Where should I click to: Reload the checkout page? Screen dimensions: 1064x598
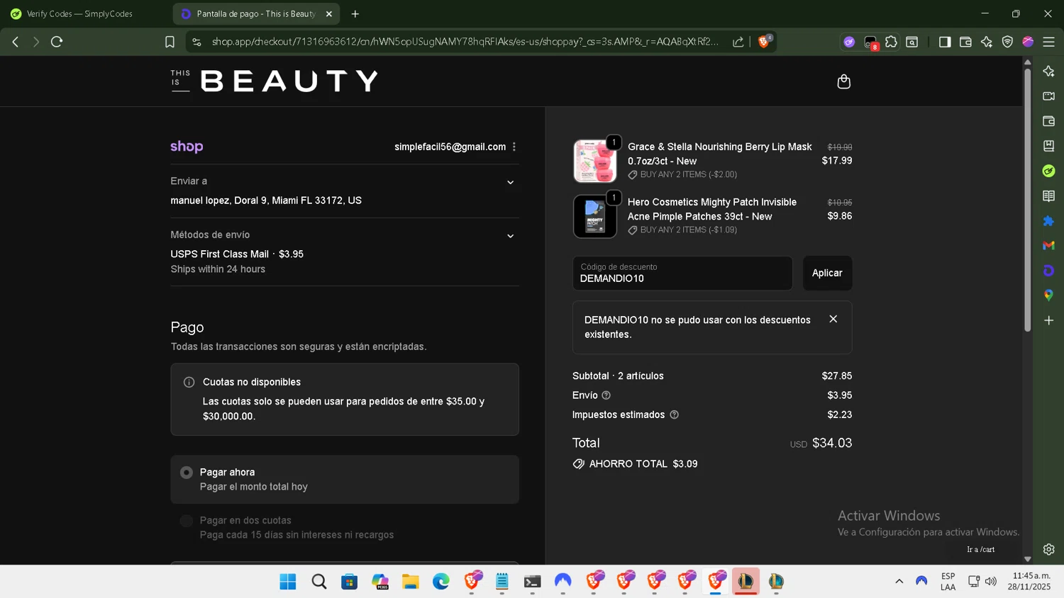[57, 42]
